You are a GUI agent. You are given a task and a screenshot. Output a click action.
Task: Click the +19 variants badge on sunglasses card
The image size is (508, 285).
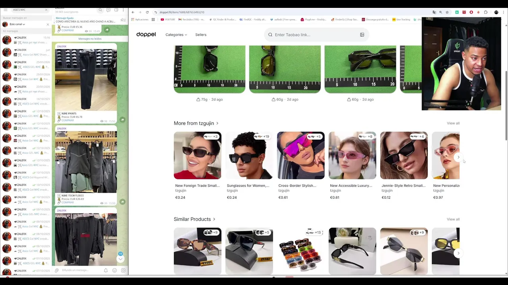262,137
